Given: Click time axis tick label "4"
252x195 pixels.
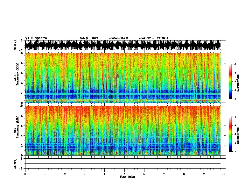Looking at the screenshot, I should coord(105,174).
